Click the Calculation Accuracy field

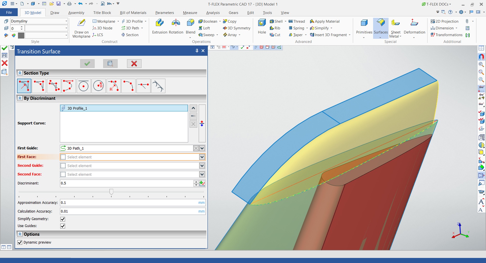133,211
